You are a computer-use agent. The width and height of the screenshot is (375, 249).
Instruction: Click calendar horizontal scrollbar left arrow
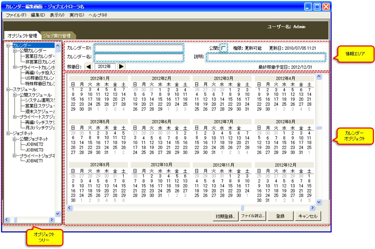tap(70, 208)
